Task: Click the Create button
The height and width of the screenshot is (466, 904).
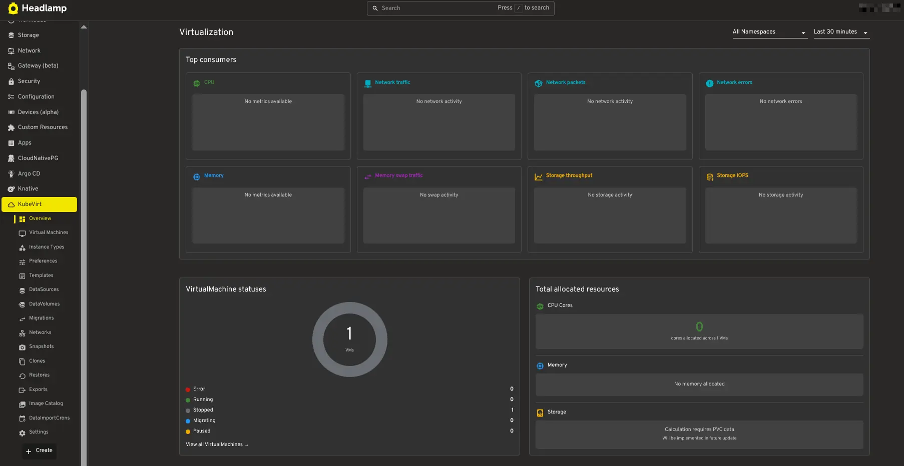Action: pyautogui.click(x=39, y=450)
